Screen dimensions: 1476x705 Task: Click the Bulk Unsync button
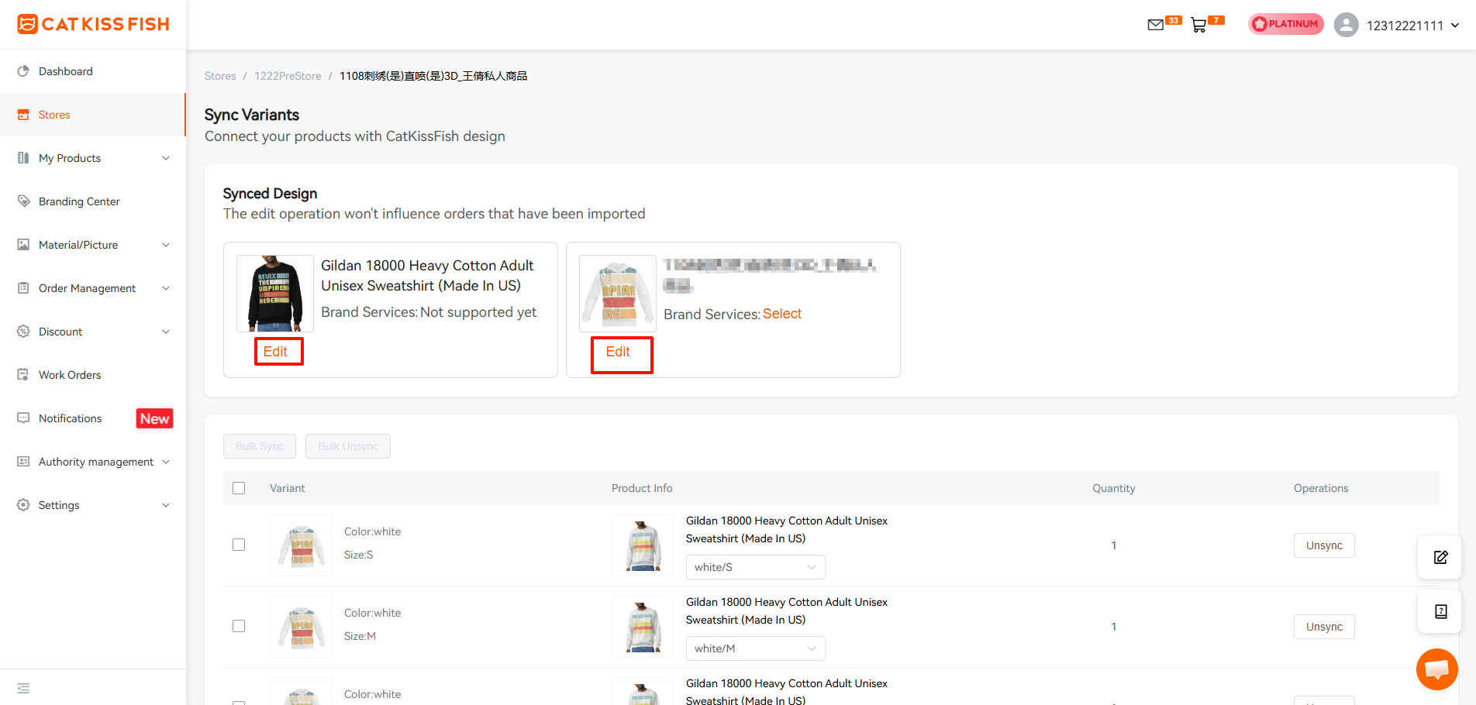348,446
